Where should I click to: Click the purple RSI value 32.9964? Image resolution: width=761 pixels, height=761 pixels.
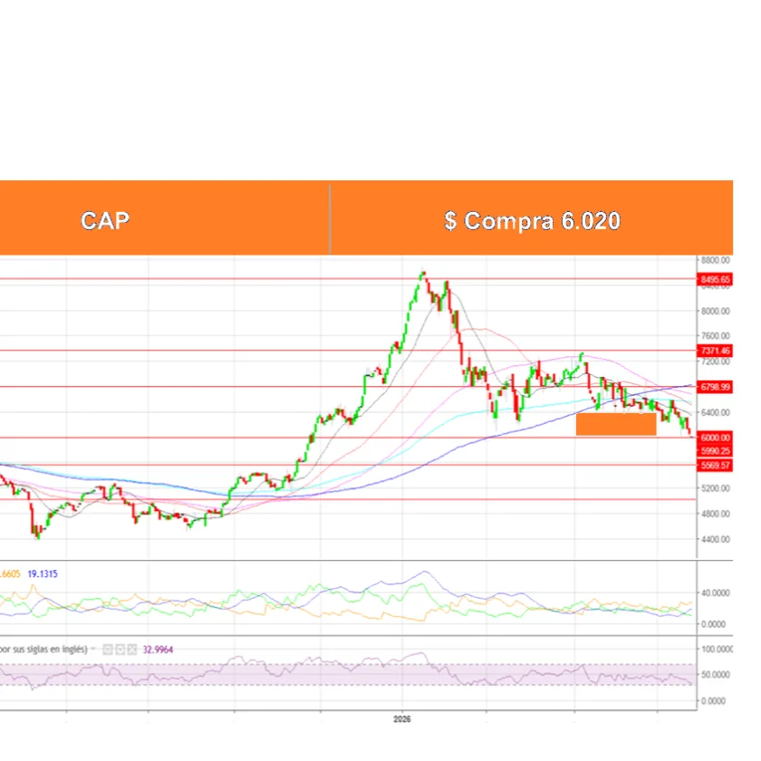click(x=158, y=650)
